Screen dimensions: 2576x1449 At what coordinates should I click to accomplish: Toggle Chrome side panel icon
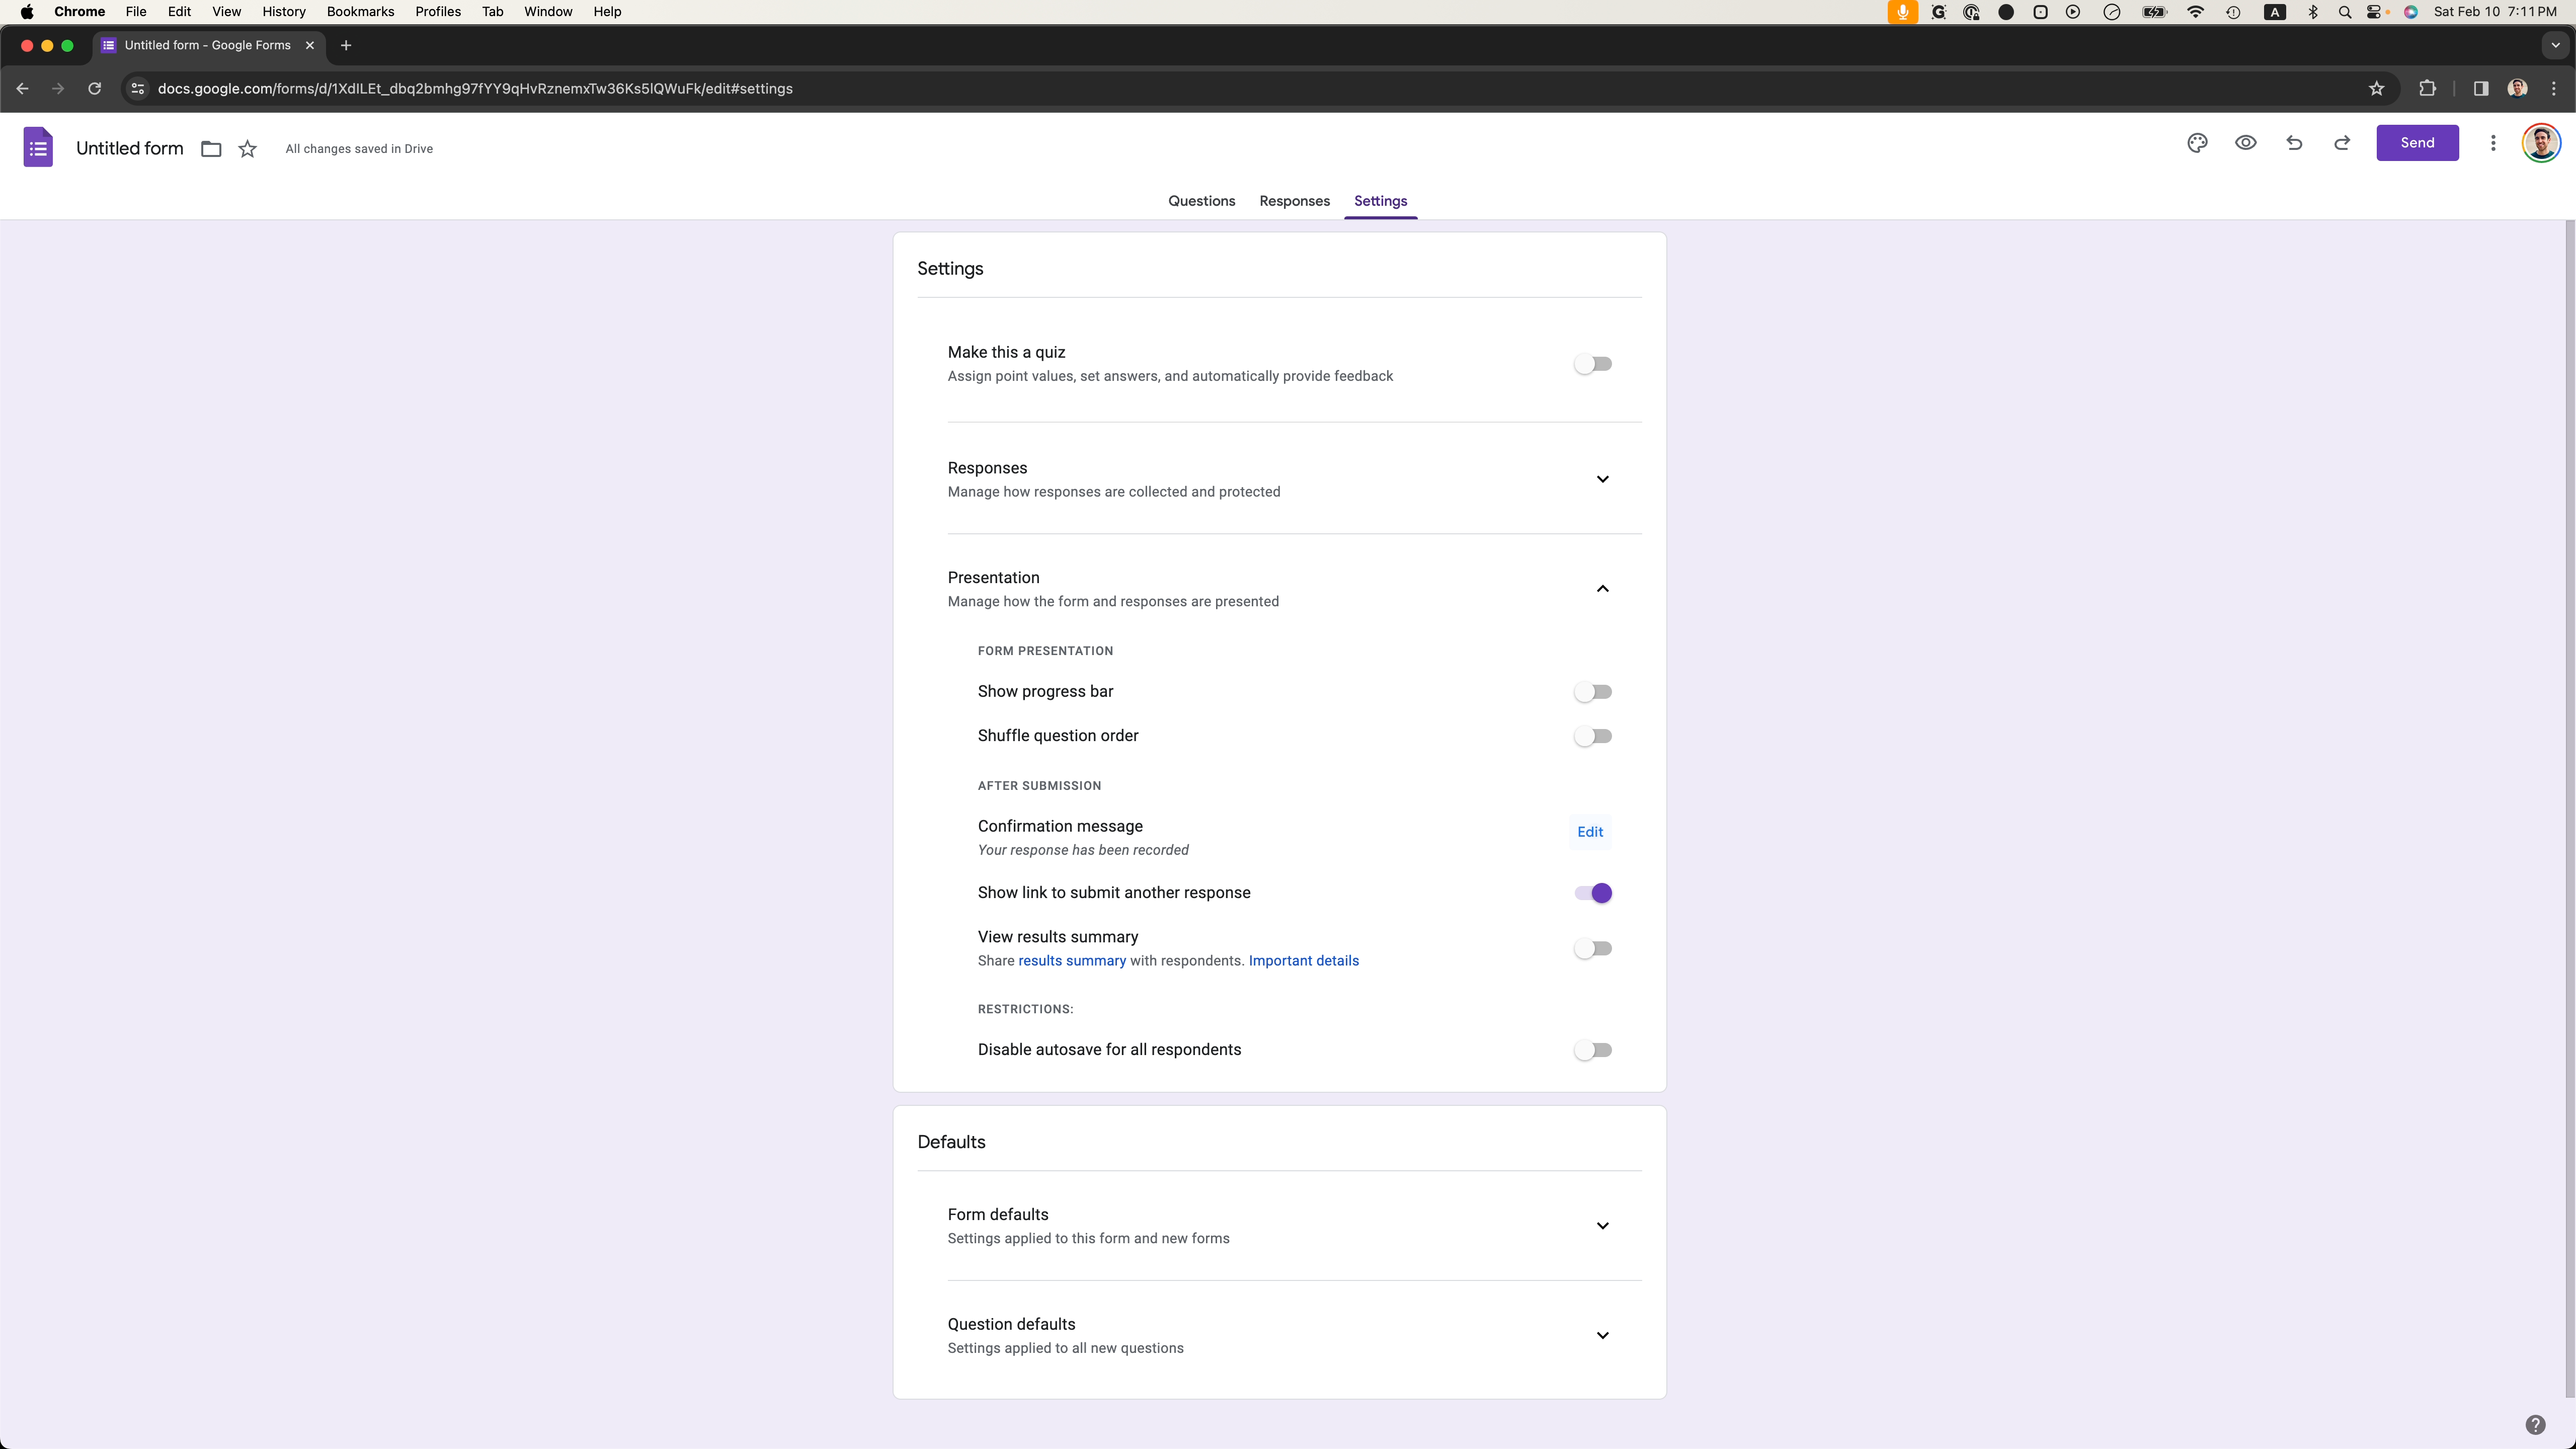(2481, 89)
